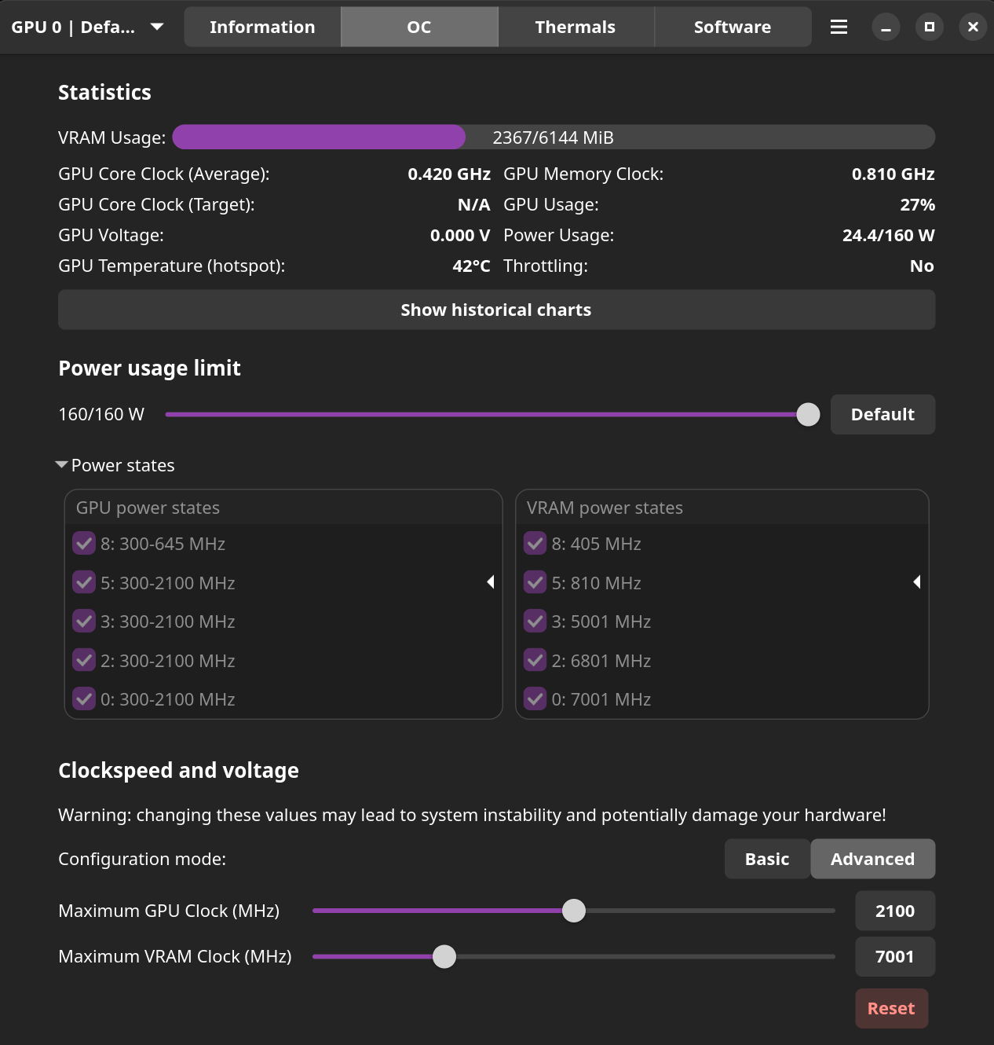Image resolution: width=994 pixels, height=1045 pixels.
Task: Click the active GPU power state arrow
Action: point(491,582)
